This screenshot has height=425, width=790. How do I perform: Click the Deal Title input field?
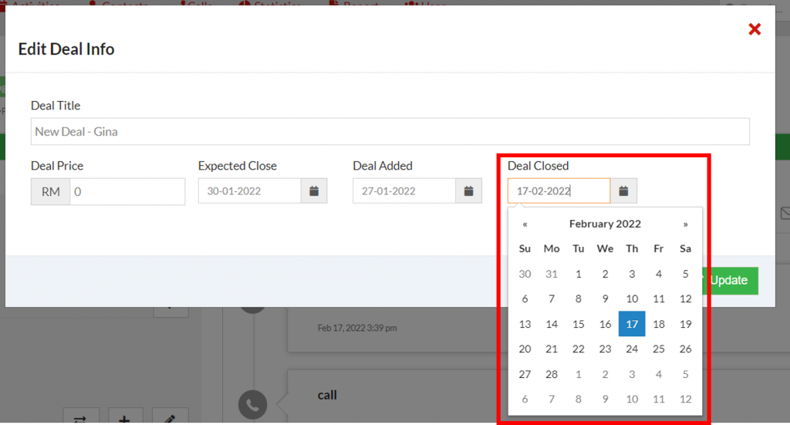(390, 131)
